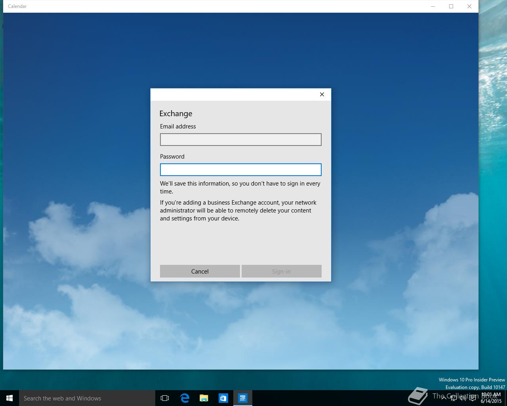The image size is (507, 406).
Task: Open the Action Center notifications icon
Action: click(473, 398)
